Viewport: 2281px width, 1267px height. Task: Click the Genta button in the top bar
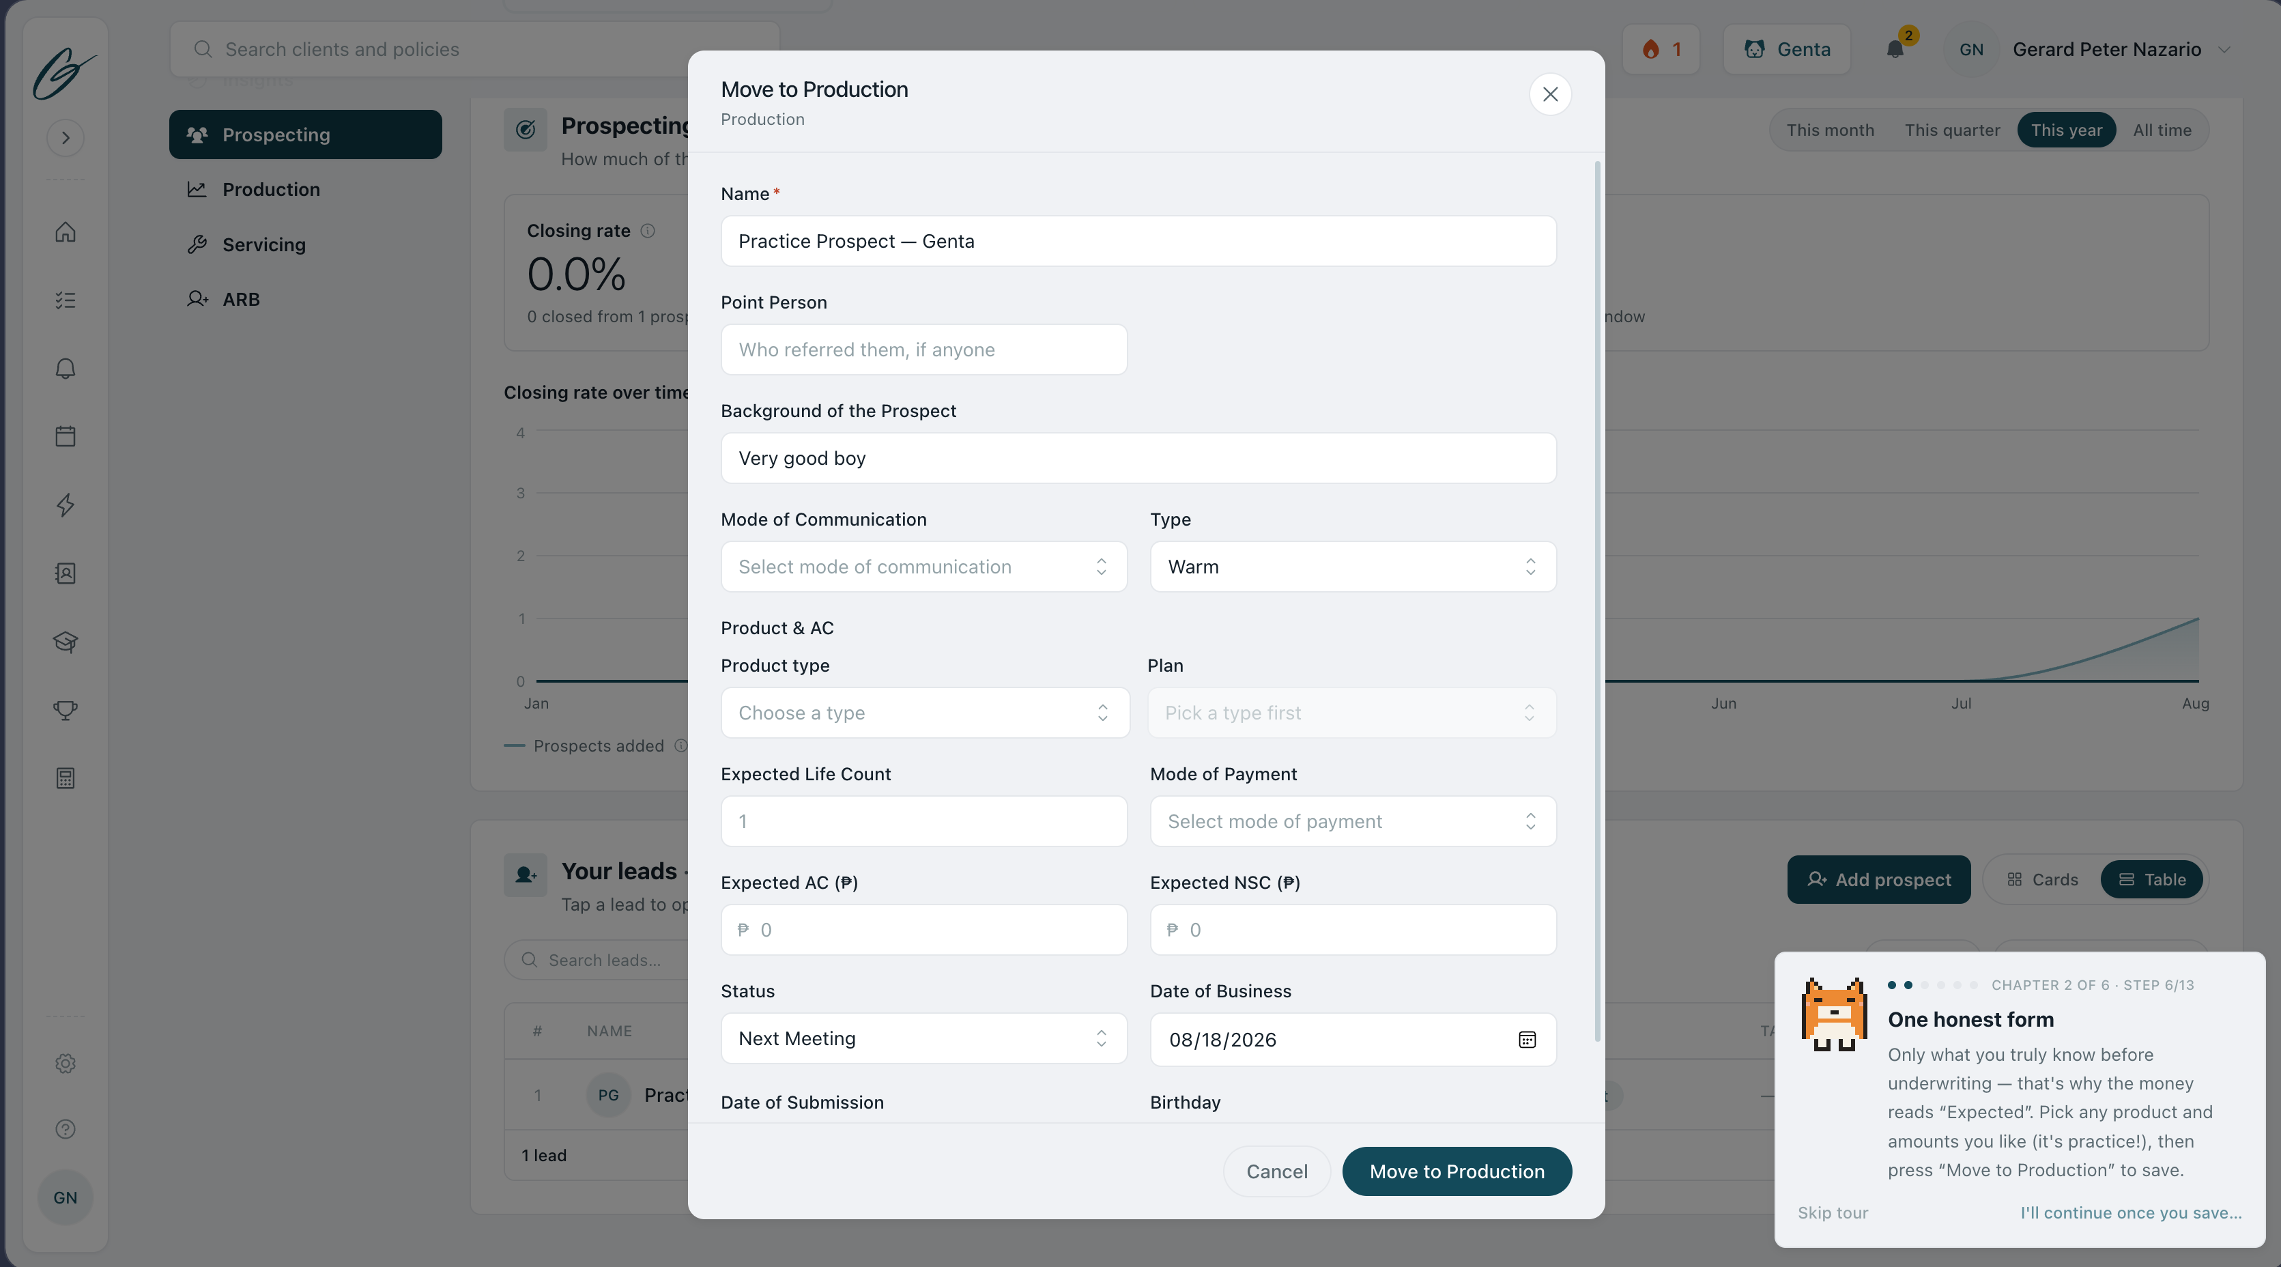pyautogui.click(x=1787, y=48)
